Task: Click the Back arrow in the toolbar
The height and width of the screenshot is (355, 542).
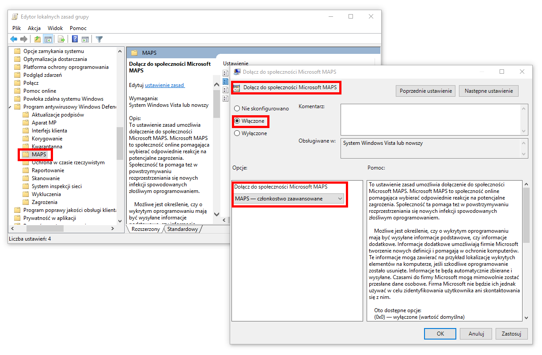Action: [x=14, y=39]
